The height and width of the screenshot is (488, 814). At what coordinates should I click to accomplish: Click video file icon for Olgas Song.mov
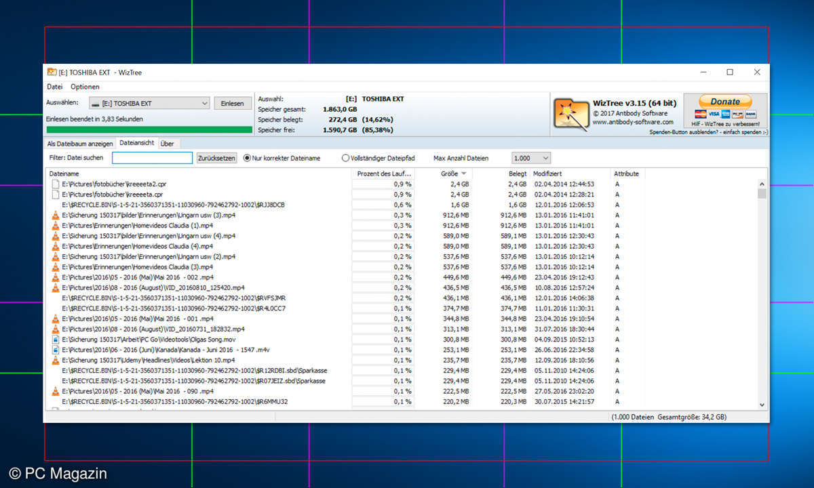[56, 340]
